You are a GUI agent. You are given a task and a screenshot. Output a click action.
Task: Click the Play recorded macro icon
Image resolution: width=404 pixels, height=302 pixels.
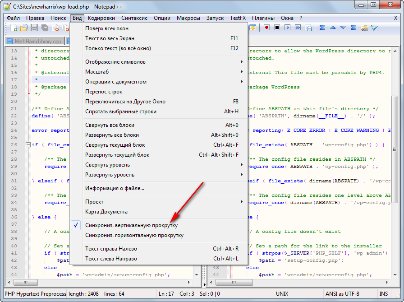pyautogui.click(x=287, y=28)
